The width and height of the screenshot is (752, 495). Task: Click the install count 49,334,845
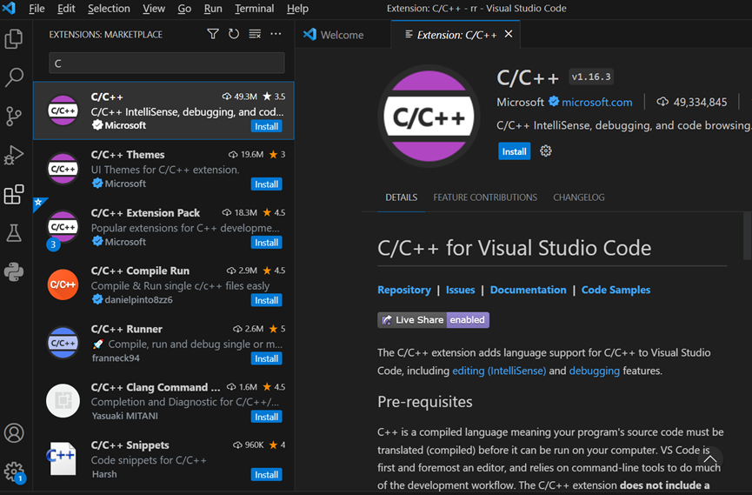700,103
